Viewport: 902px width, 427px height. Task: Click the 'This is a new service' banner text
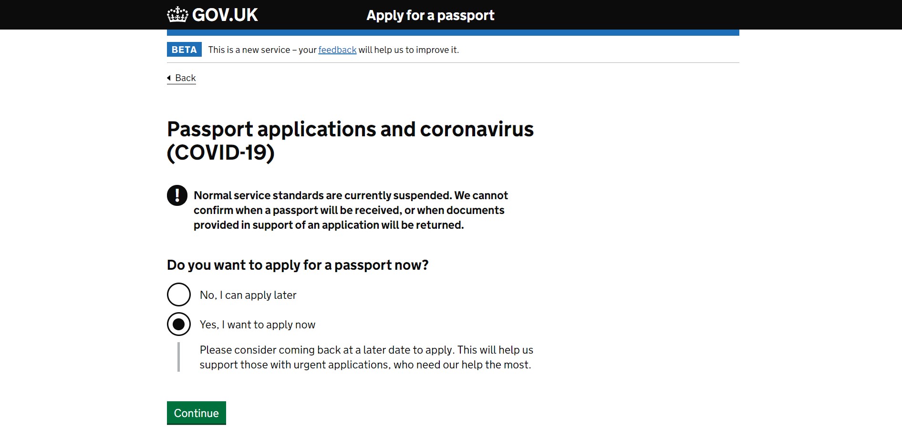click(x=262, y=50)
